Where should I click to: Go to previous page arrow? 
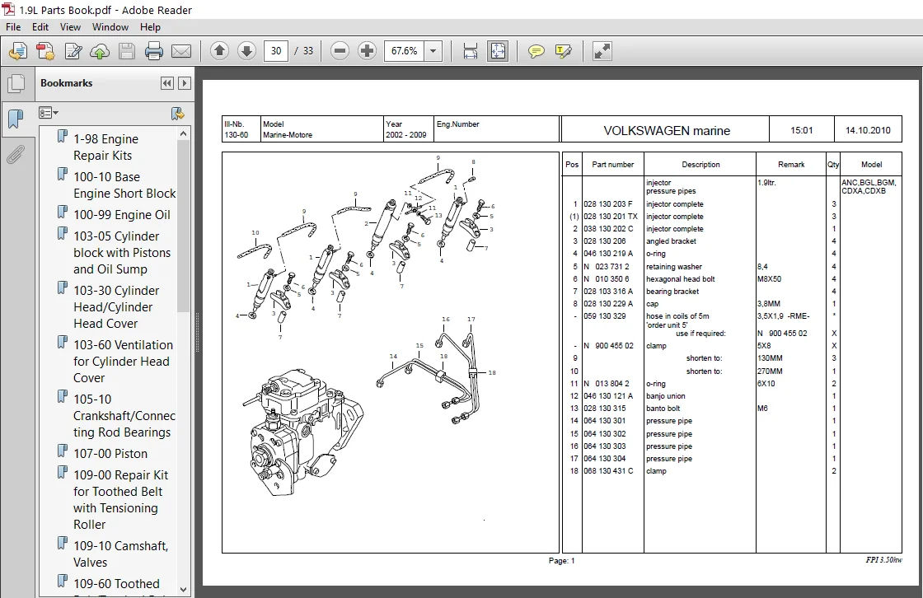[219, 51]
